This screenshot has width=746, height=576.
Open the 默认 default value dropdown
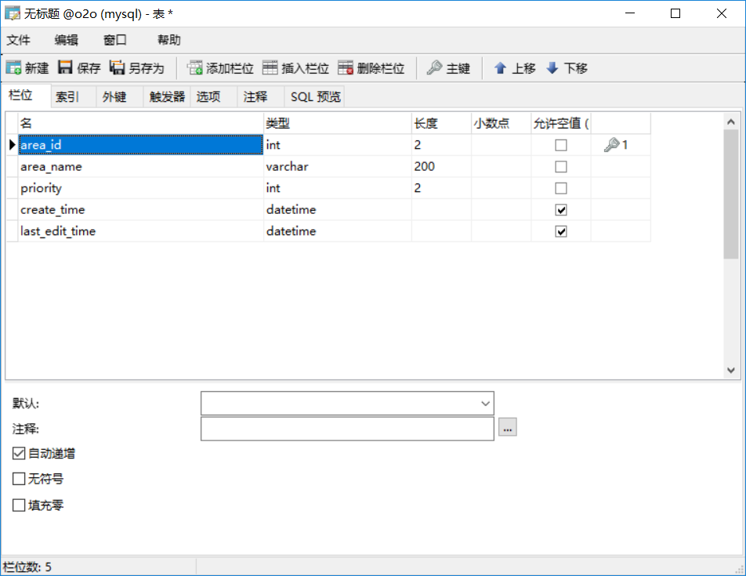485,404
